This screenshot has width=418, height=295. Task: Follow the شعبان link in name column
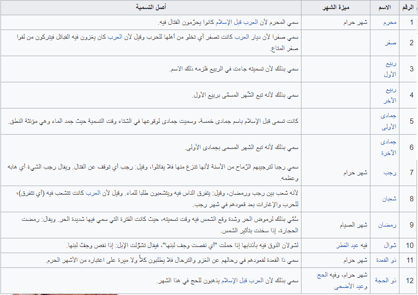coord(390,199)
